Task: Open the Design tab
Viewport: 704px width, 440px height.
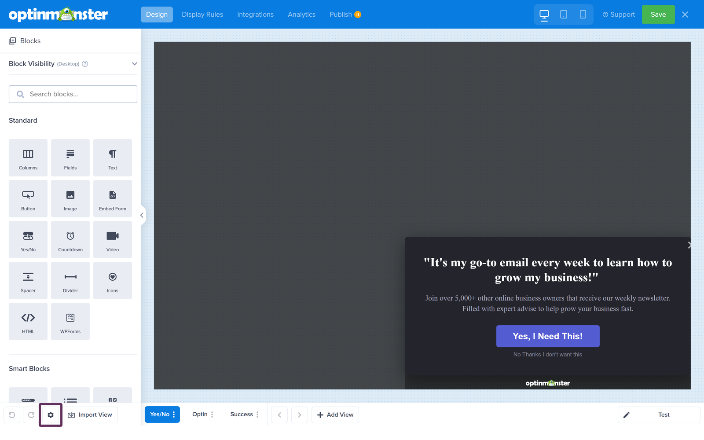Action: coord(157,15)
